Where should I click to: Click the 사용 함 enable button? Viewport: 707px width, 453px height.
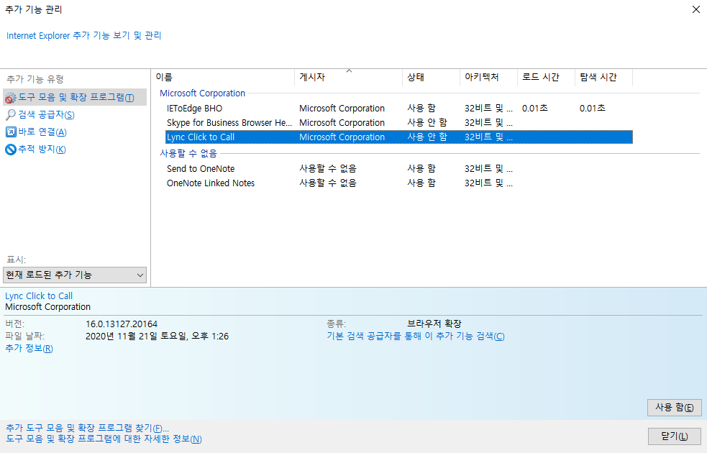click(674, 408)
